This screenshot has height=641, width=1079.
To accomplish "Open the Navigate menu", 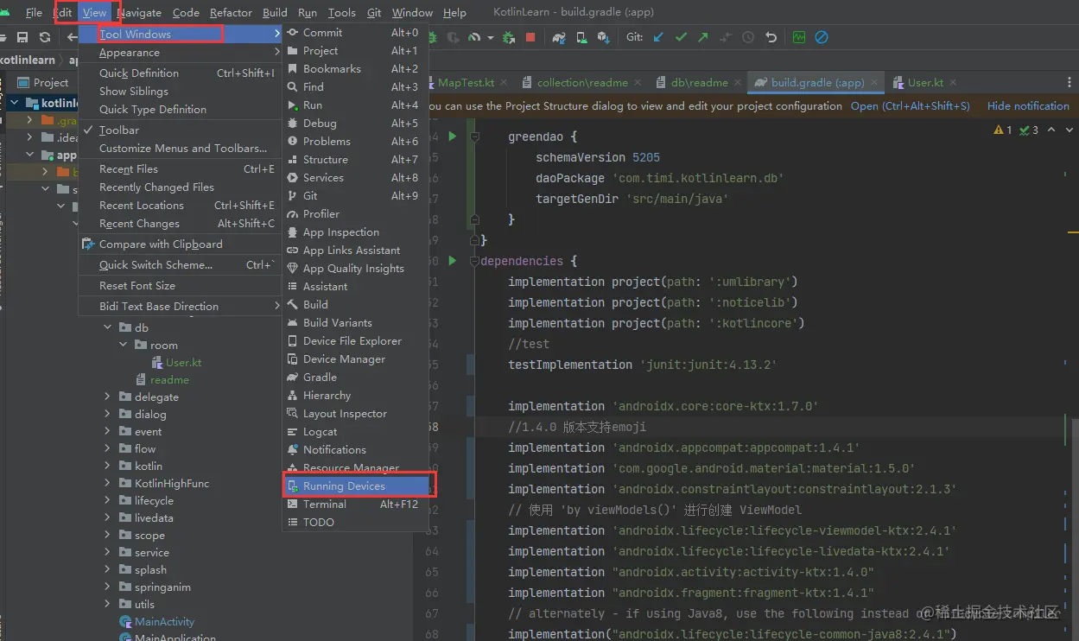I will coord(139,12).
